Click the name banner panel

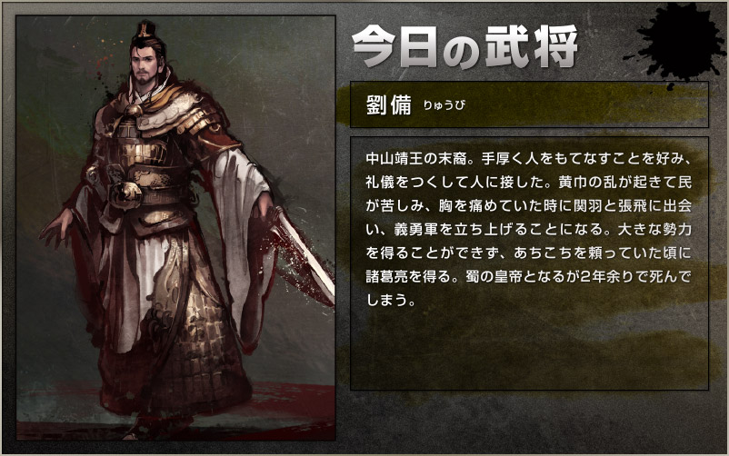[529, 104]
